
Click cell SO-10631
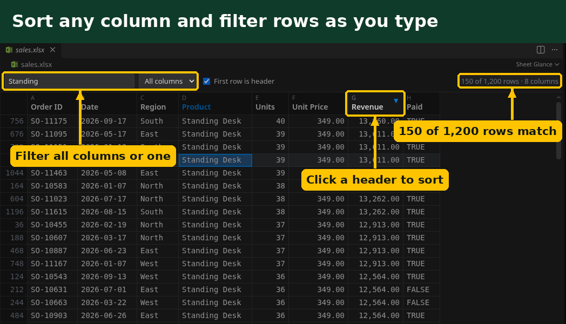coord(52,290)
